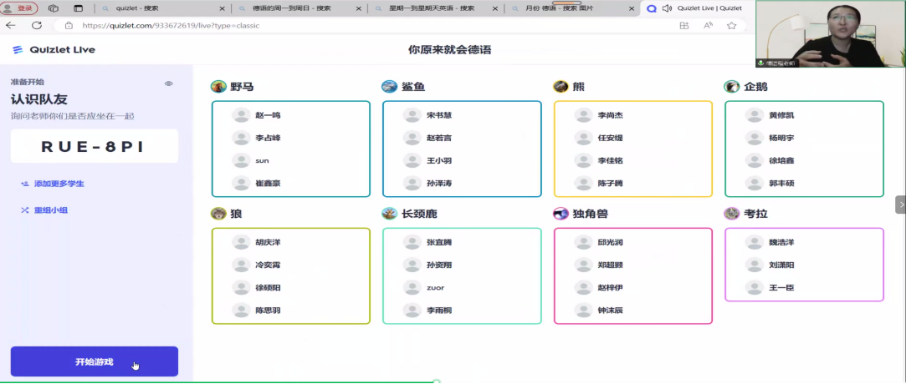The width and height of the screenshot is (906, 384).
Task: Click the 长颈鹿 team giraffe icon
Action: (x=389, y=214)
